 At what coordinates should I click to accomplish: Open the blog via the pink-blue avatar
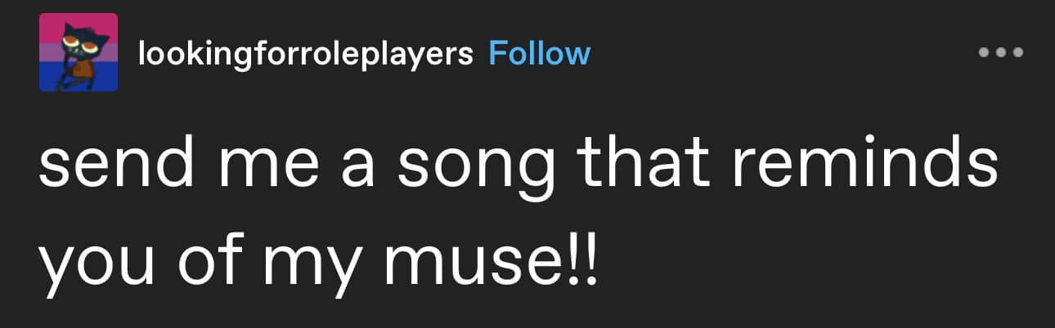pyautogui.click(x=79, y=52)
